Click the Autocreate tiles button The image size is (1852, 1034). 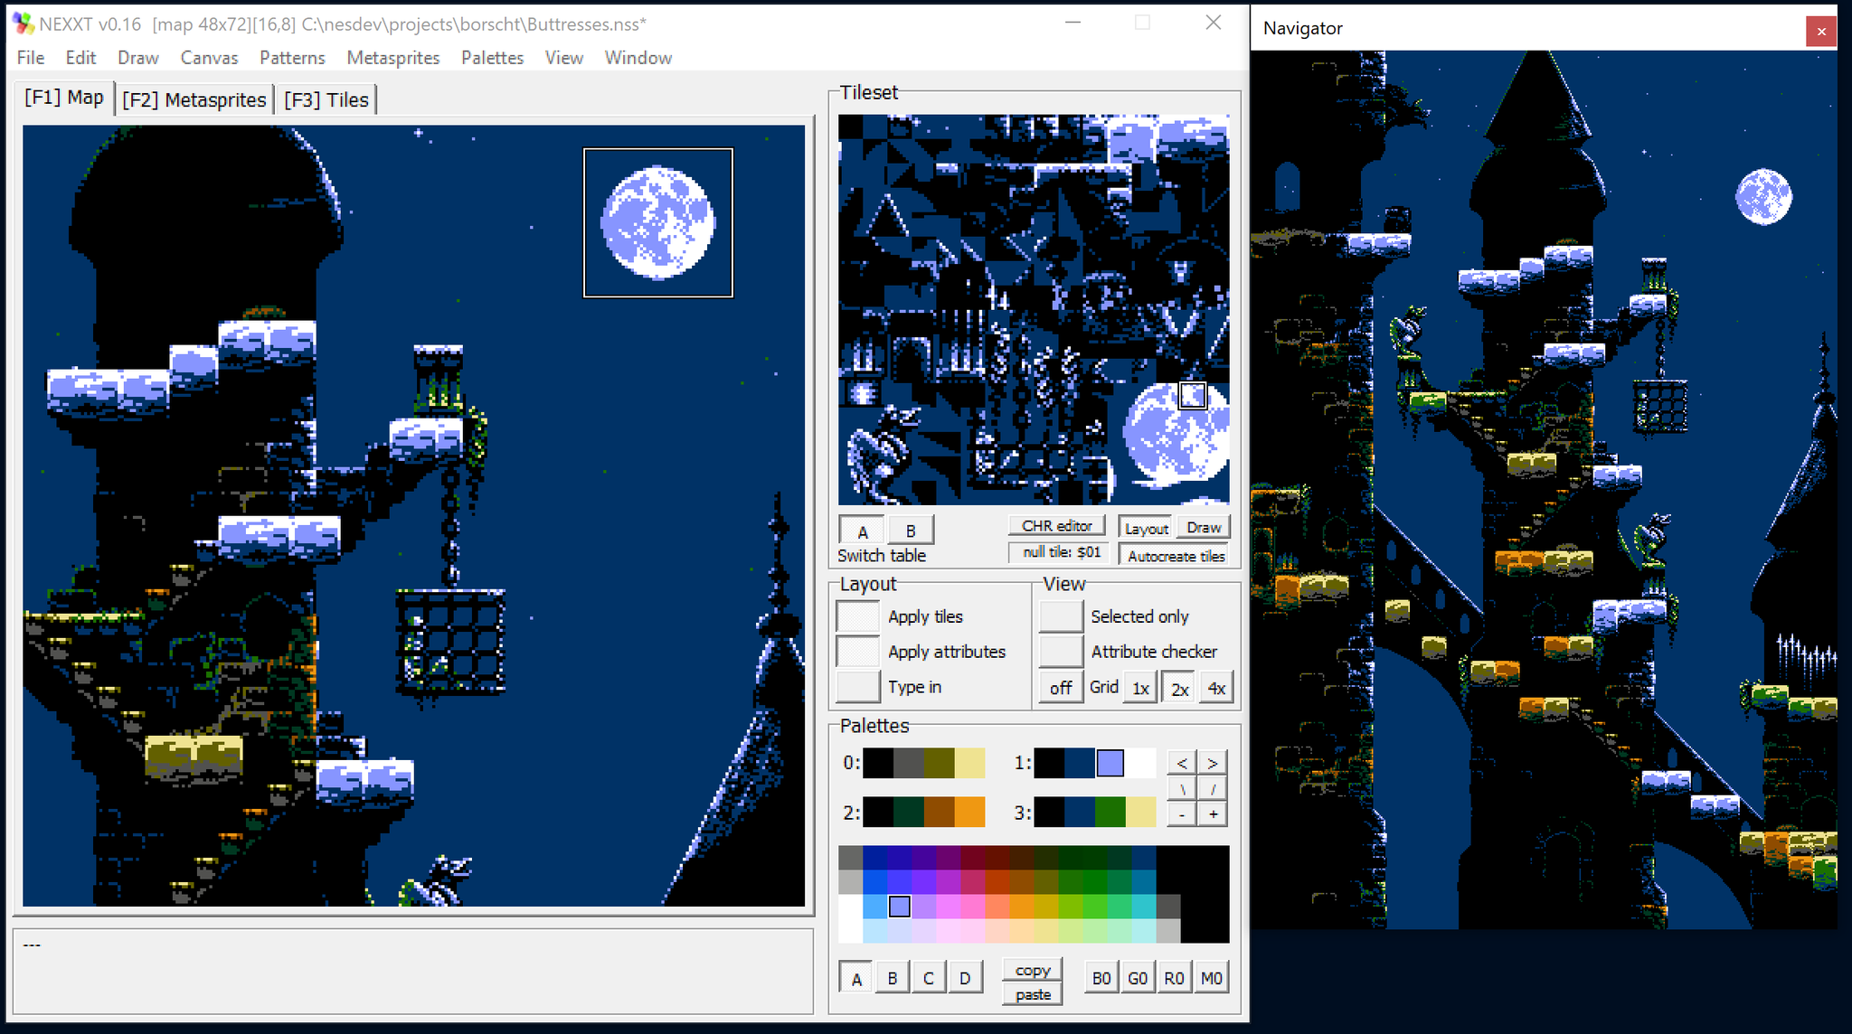tap(1174, 554)
